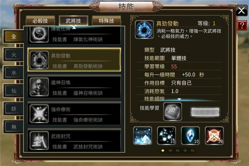Choose the 強命療術 sparkle skill icon

click(x=39, y=114)
